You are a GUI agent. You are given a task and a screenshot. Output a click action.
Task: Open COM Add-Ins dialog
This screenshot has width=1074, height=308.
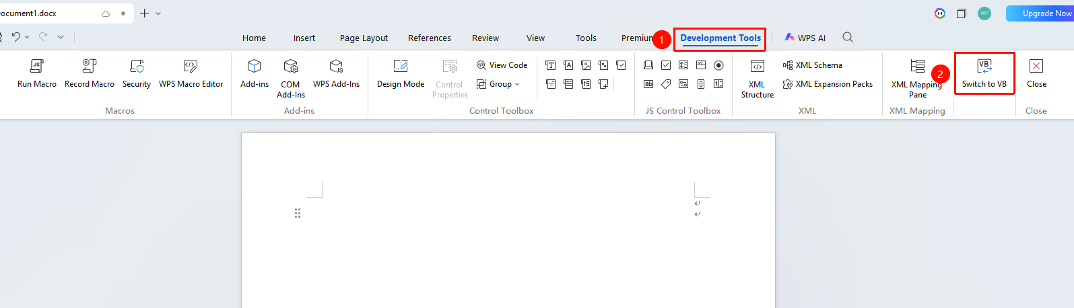(x=290, y=78)
